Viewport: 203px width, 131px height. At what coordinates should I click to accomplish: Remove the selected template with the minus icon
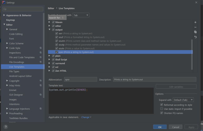[x=195, y=27]
